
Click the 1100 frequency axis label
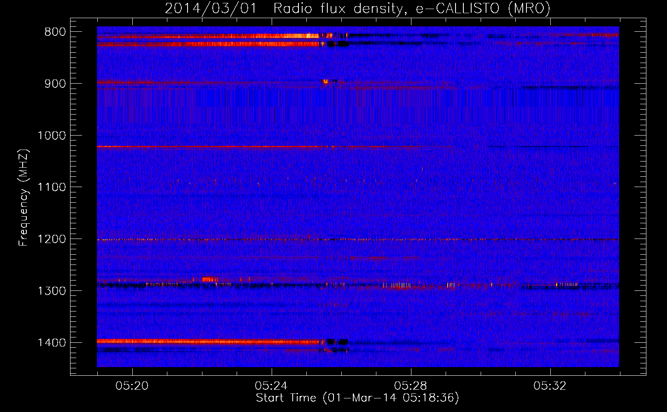(52, 187)
